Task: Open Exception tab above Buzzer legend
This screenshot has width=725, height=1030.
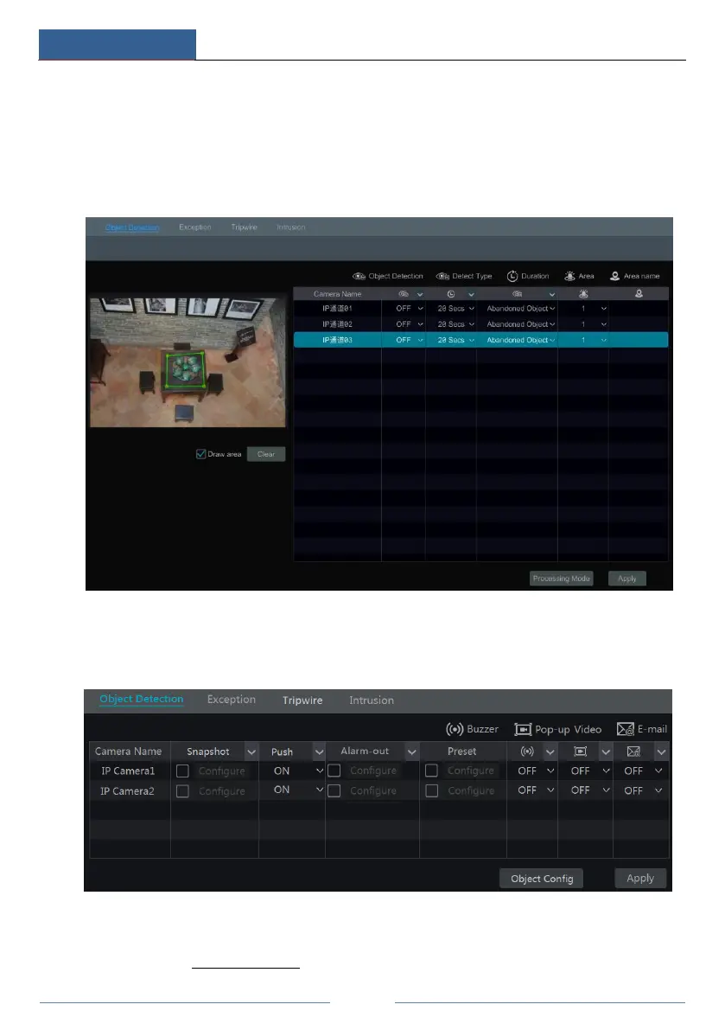Action: [231, 700]
